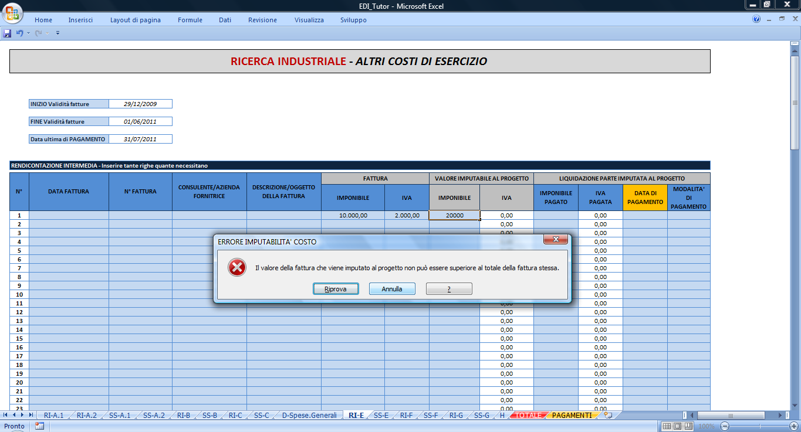Click the Insert Worksheet icon after PAGAMENTI

click(609, 415)
